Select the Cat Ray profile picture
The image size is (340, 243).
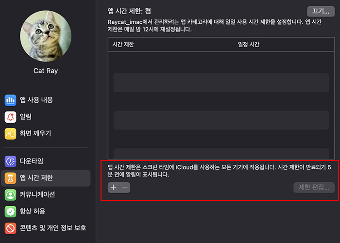pyautogui.click(x=46, y=36)
